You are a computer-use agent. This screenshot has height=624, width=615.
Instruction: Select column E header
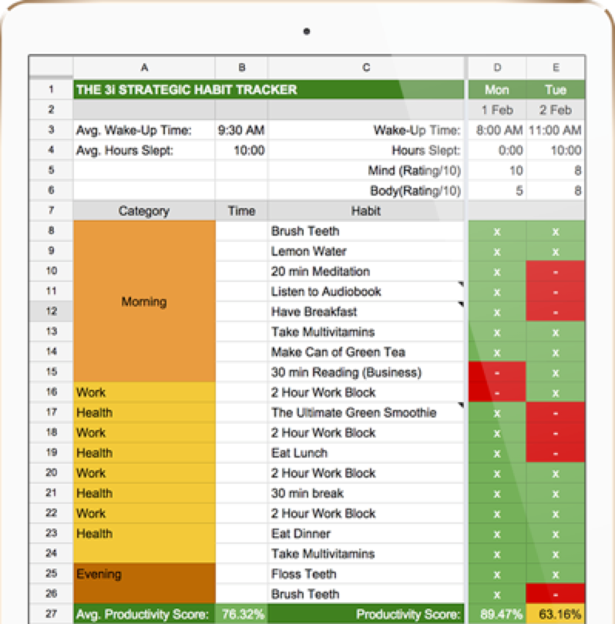(556, 67)
